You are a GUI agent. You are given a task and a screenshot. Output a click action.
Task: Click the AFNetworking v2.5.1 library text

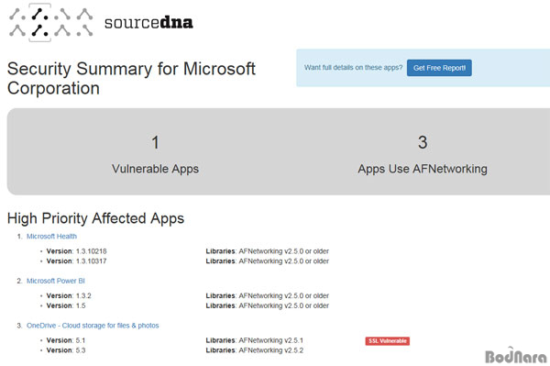point(271,340)
